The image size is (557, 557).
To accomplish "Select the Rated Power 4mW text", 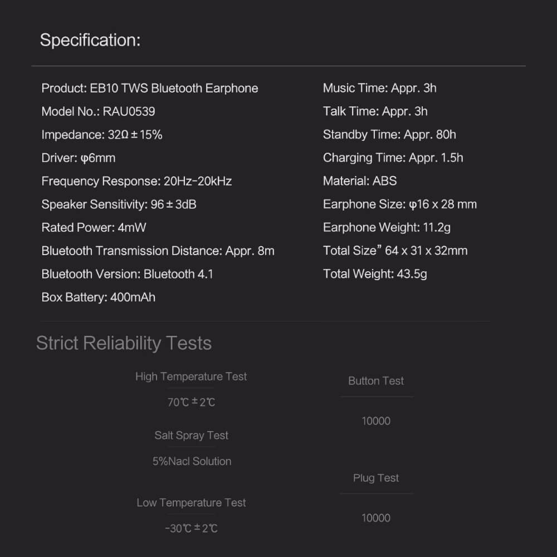I will click(x=94, y=228).
